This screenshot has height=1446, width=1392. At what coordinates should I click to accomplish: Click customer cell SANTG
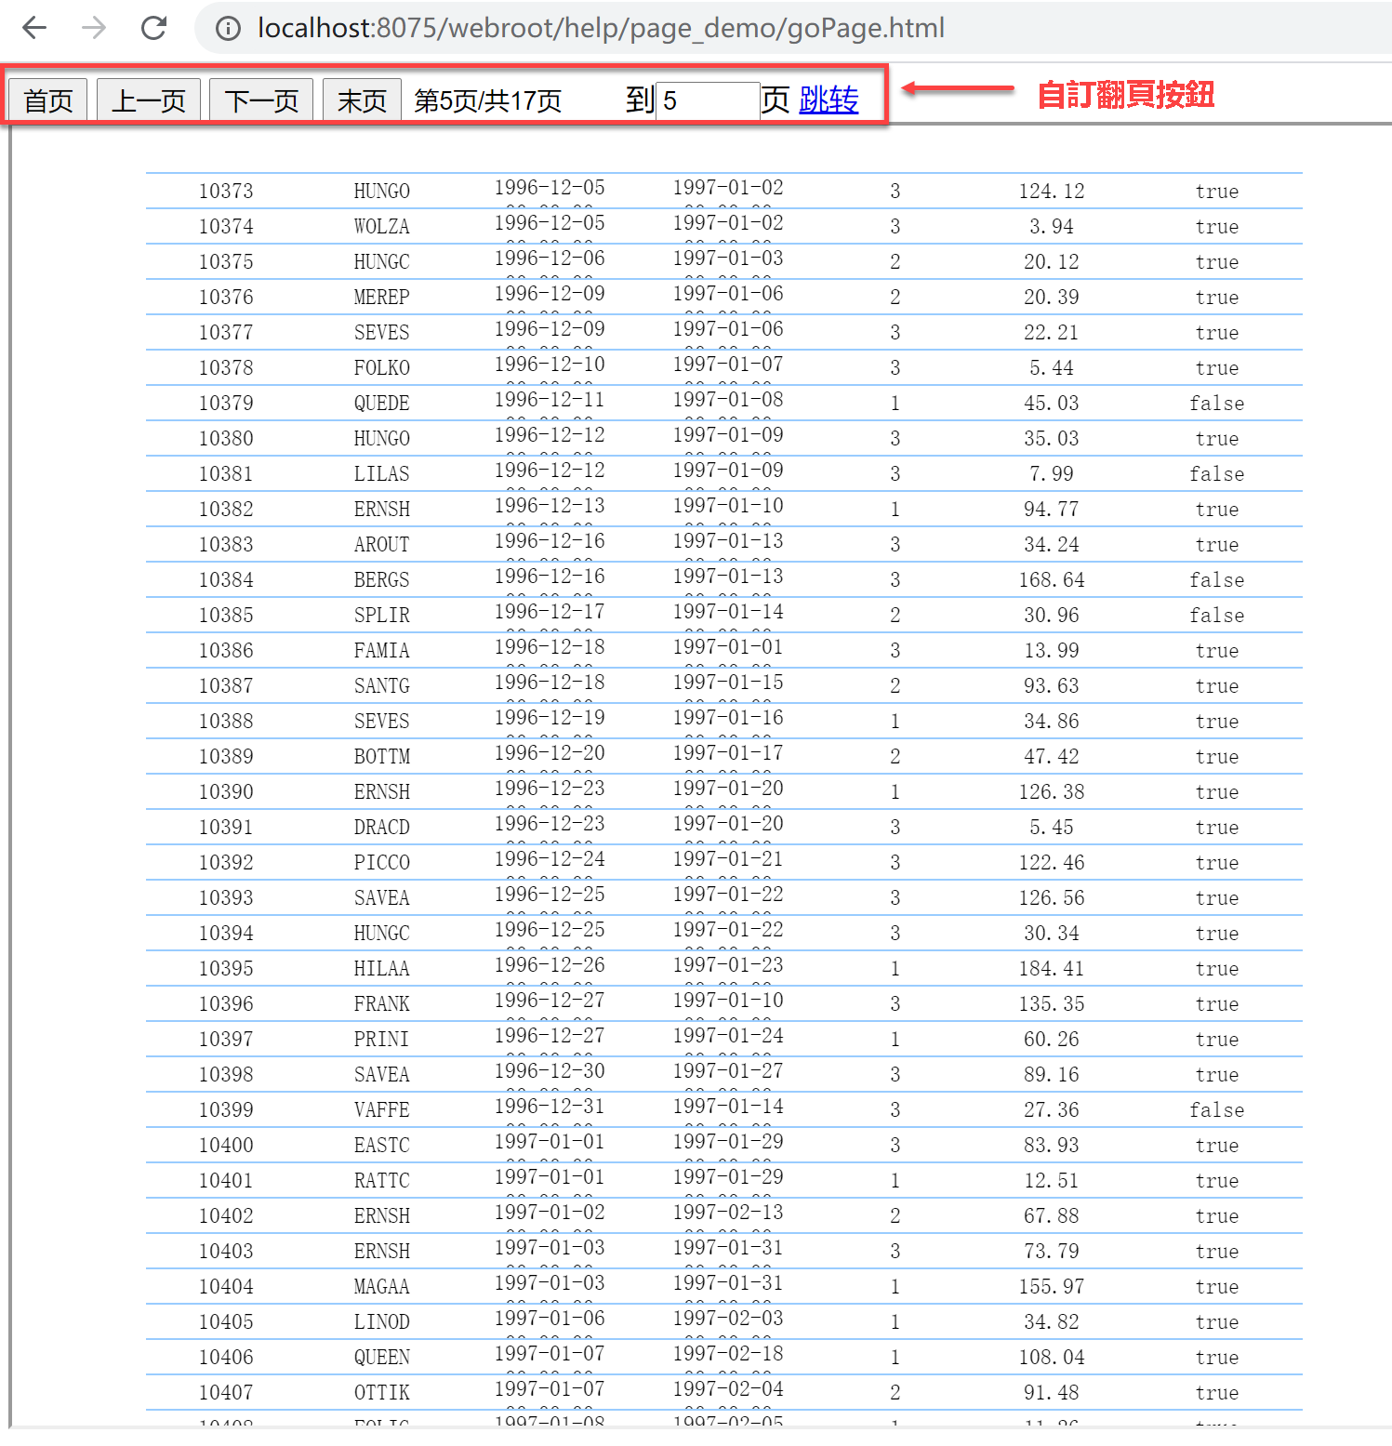pos(381,686)
